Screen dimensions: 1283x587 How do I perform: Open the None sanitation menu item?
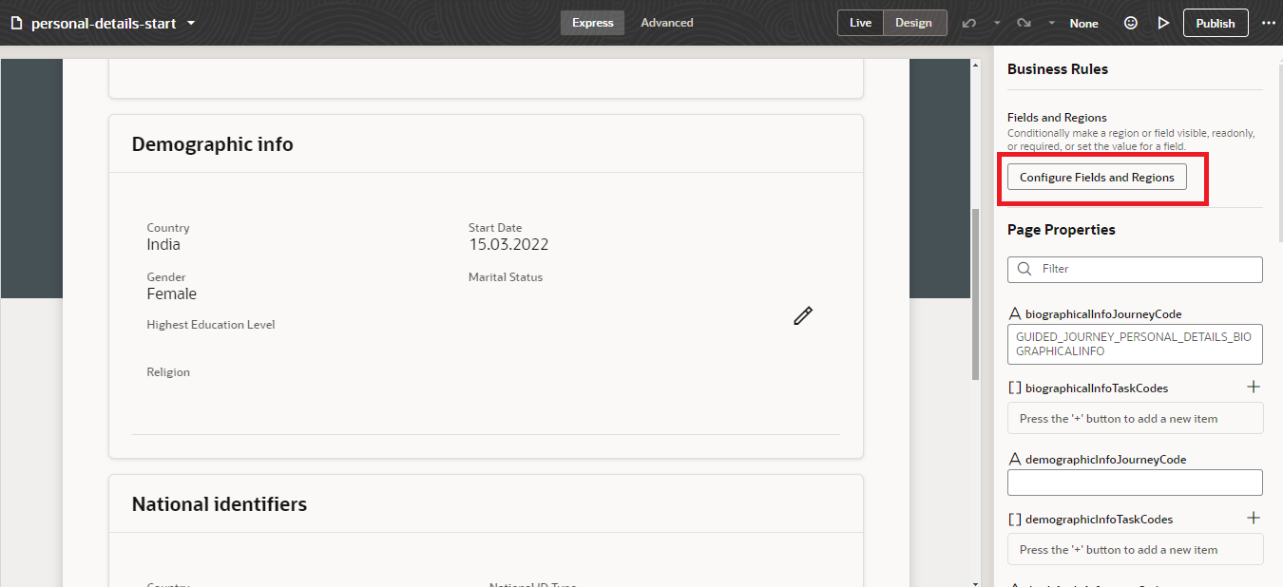[x=1083, y=22]
